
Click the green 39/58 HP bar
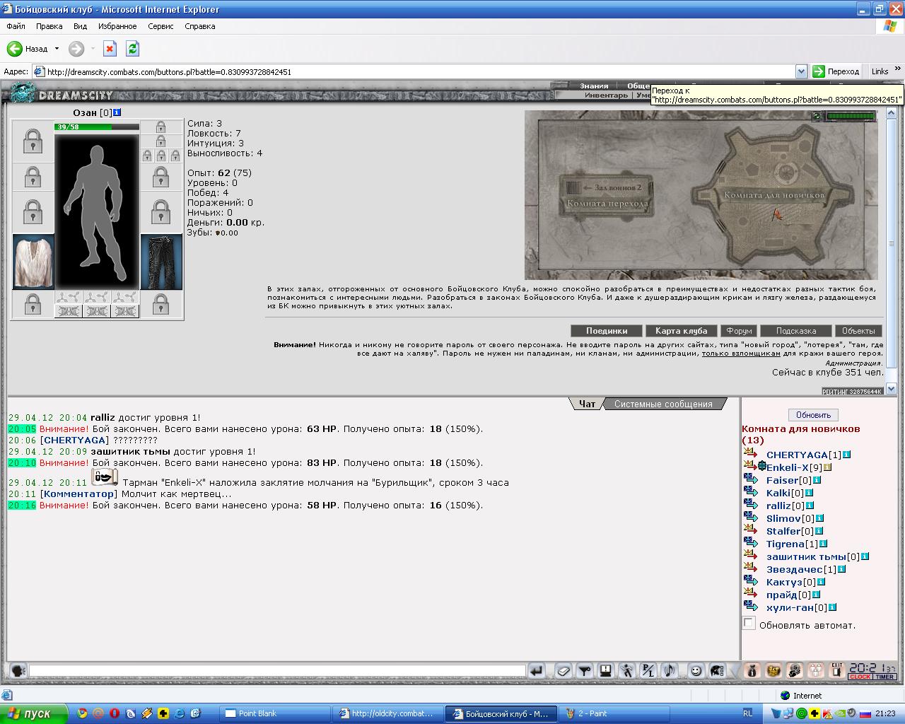pos(97,127)
